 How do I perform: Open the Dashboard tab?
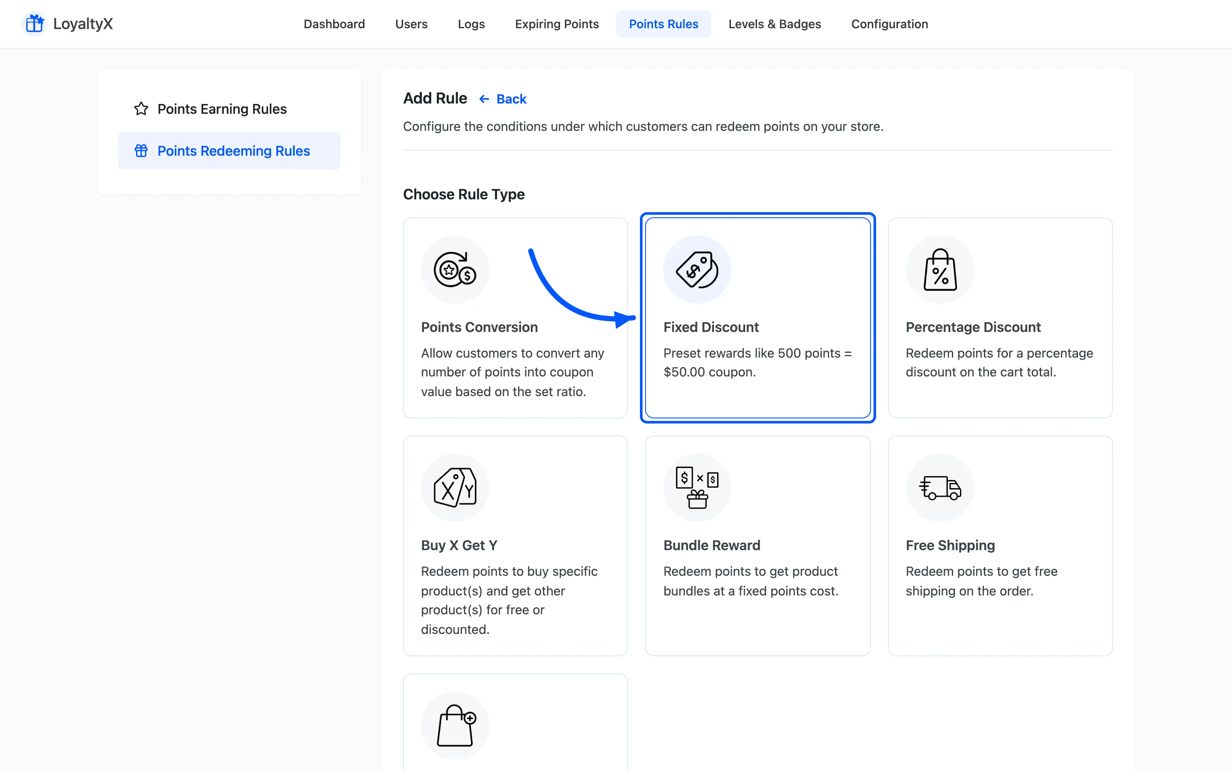(x=334, y=24)
